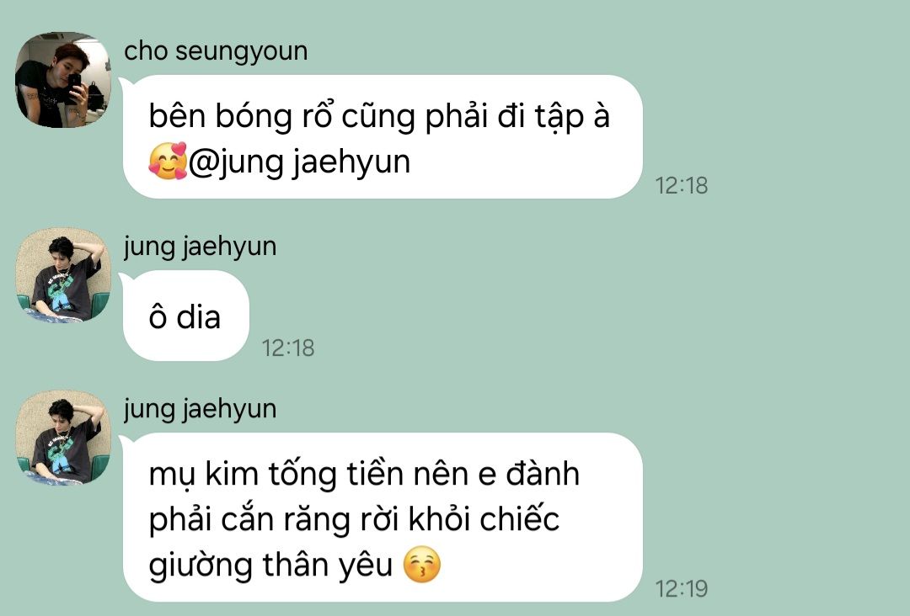
Task: Select the 'ô dia' message bubble
Action: coord(185,316)
